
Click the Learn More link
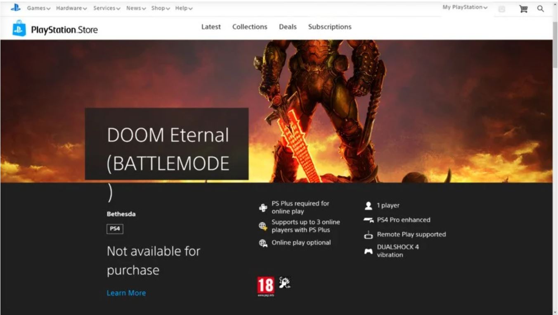point(126,293)
